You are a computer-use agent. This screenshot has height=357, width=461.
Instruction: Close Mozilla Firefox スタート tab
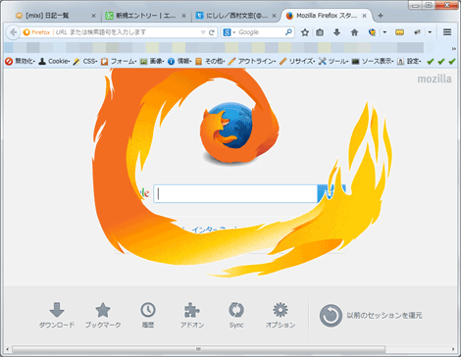click(364, 16)
